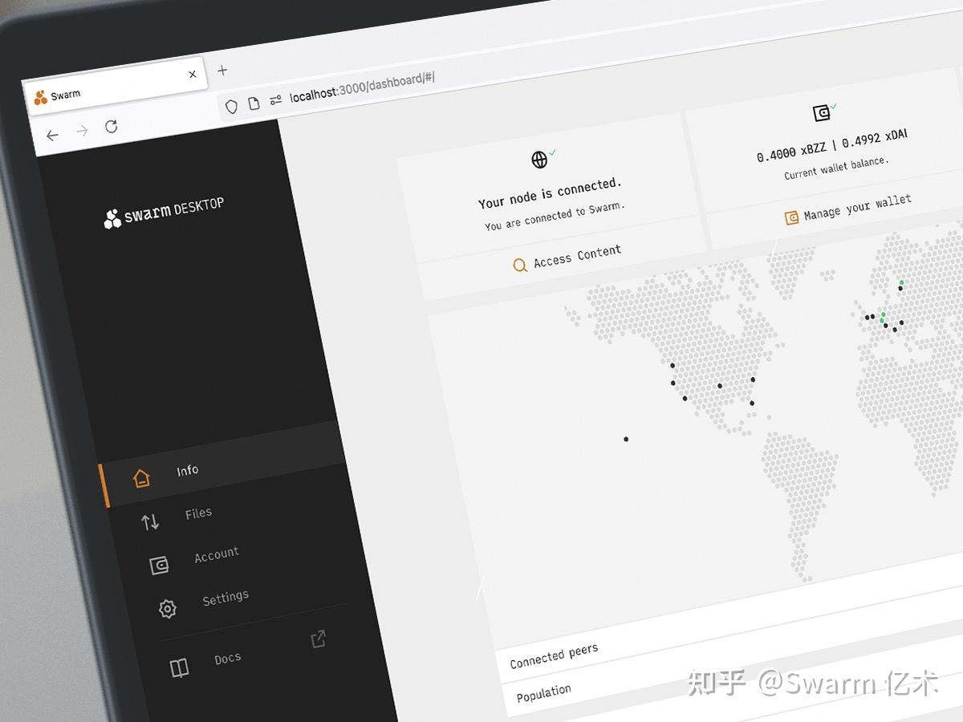Click the Swarm Desktop logo in the sidebar
This screenshot has height=722, width=963.
tap(163, 210)
